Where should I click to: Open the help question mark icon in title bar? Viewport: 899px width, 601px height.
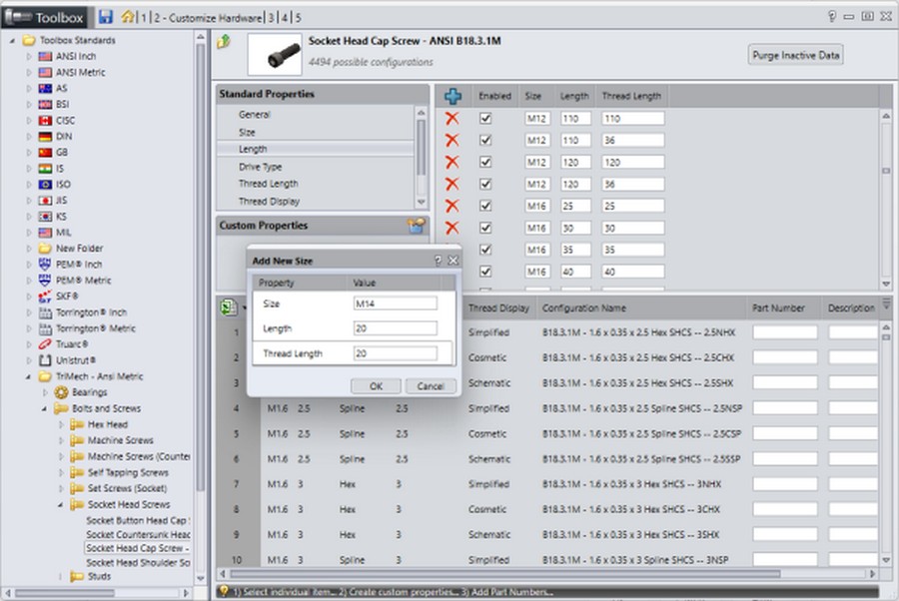(832, 17)
